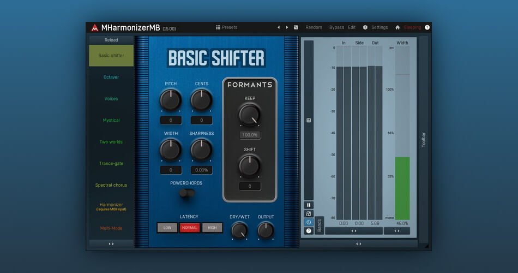
Task: Click the Reload button
Action: [111, 40]
